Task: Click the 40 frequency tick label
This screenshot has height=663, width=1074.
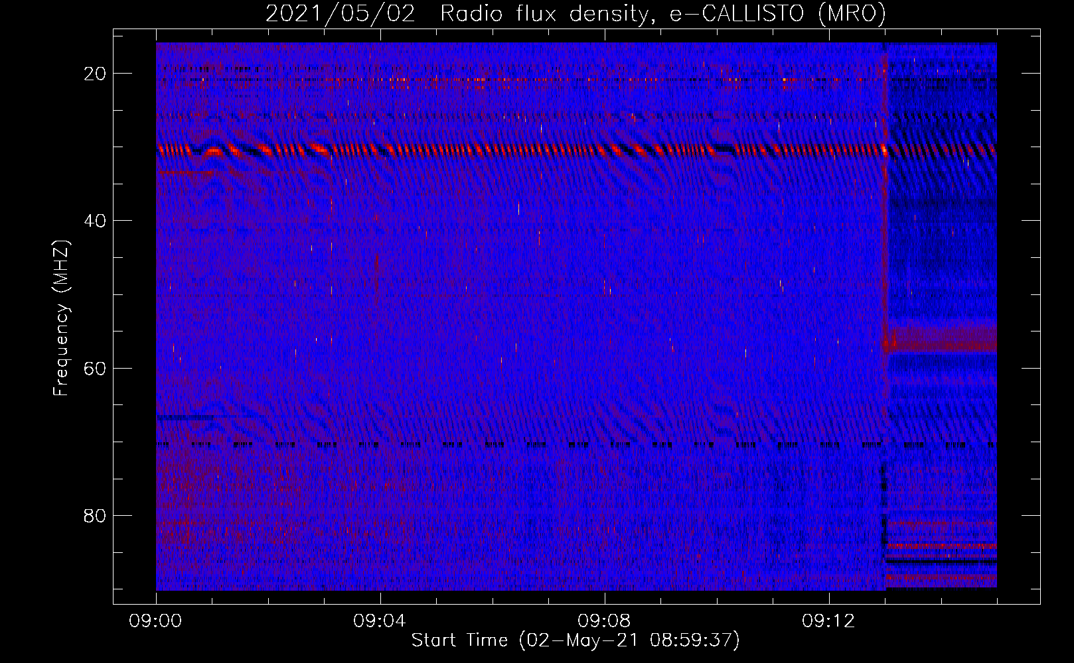Action: tap(95, 221)
